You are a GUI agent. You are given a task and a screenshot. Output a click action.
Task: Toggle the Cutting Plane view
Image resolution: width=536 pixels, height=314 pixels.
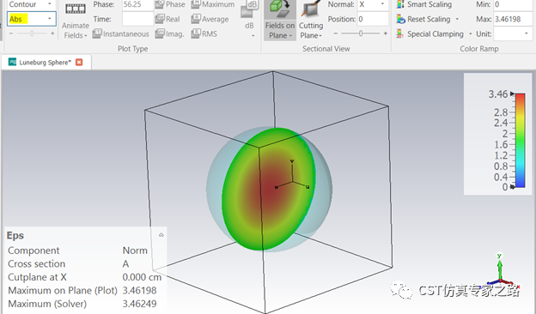(311, 20)
